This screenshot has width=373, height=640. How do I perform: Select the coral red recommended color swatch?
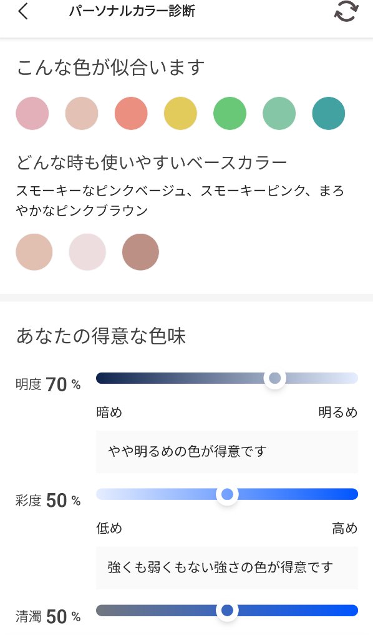(131, 113)
